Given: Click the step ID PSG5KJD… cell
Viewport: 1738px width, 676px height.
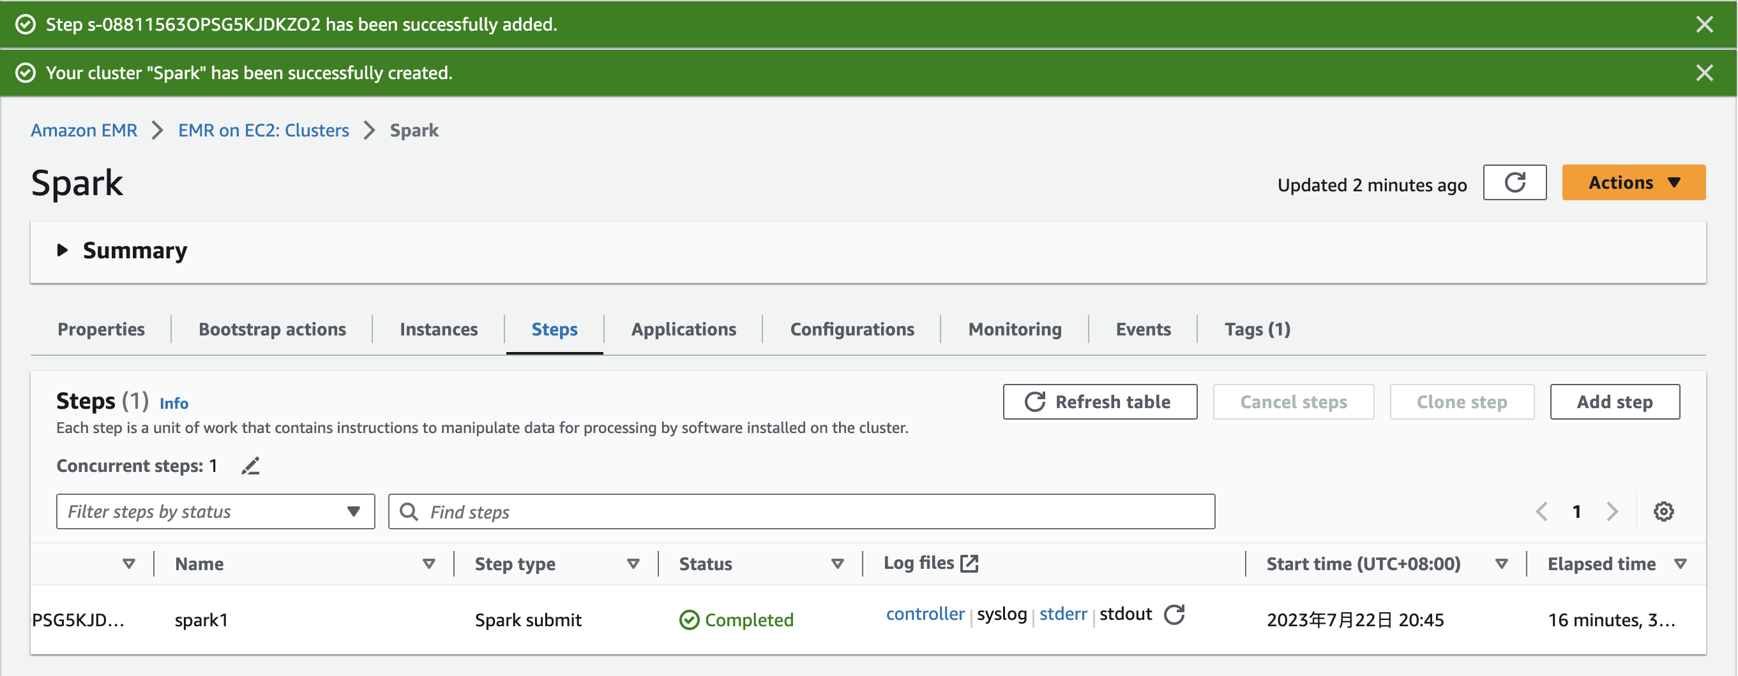Looking at the screenshot, I should (79, 620).
